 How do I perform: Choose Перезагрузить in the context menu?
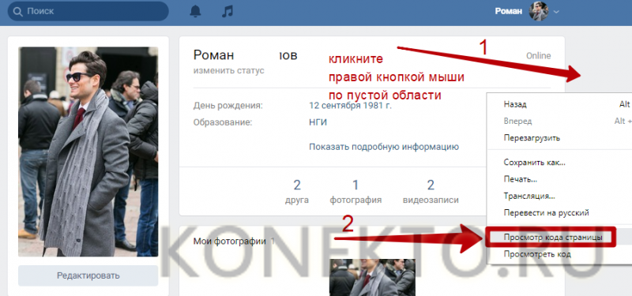point(532,138)
